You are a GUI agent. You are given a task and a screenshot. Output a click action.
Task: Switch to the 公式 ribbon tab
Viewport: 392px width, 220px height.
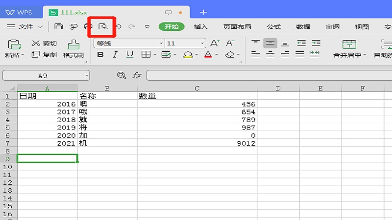pyautogui.click(x=274, y=27)
